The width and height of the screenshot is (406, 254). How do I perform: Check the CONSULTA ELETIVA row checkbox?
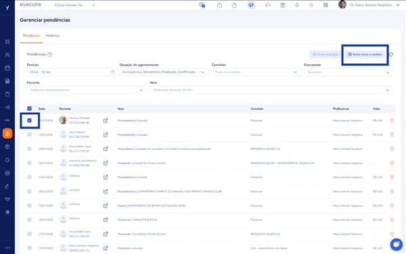click(x=29, y=220)
